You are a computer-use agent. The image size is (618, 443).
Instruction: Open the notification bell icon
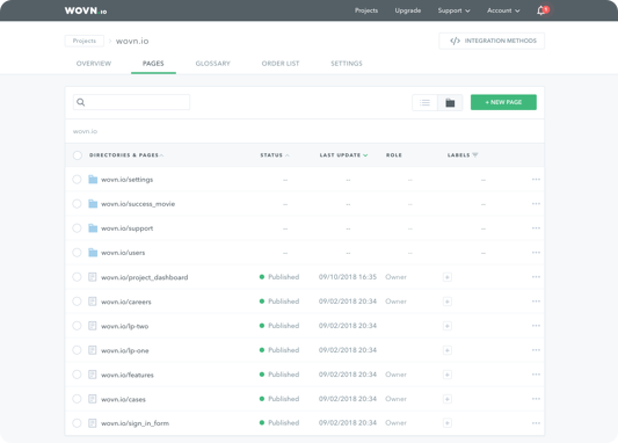click(541, 10)
